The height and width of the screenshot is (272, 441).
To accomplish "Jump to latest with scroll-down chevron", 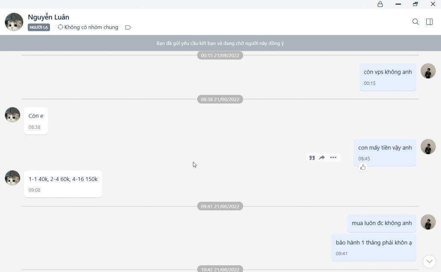I will [429, 261].
